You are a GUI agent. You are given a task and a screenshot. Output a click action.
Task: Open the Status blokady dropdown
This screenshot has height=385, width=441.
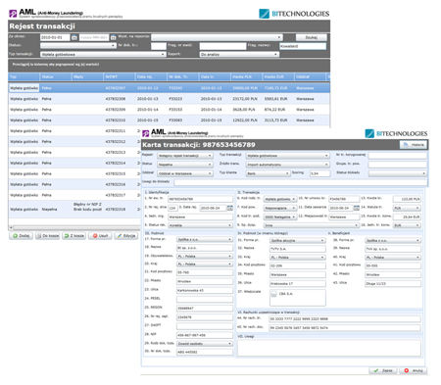pos(398,173)
